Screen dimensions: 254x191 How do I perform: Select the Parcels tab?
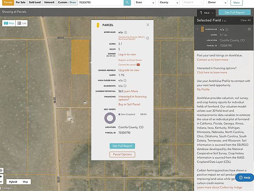[x=8, y=3]
